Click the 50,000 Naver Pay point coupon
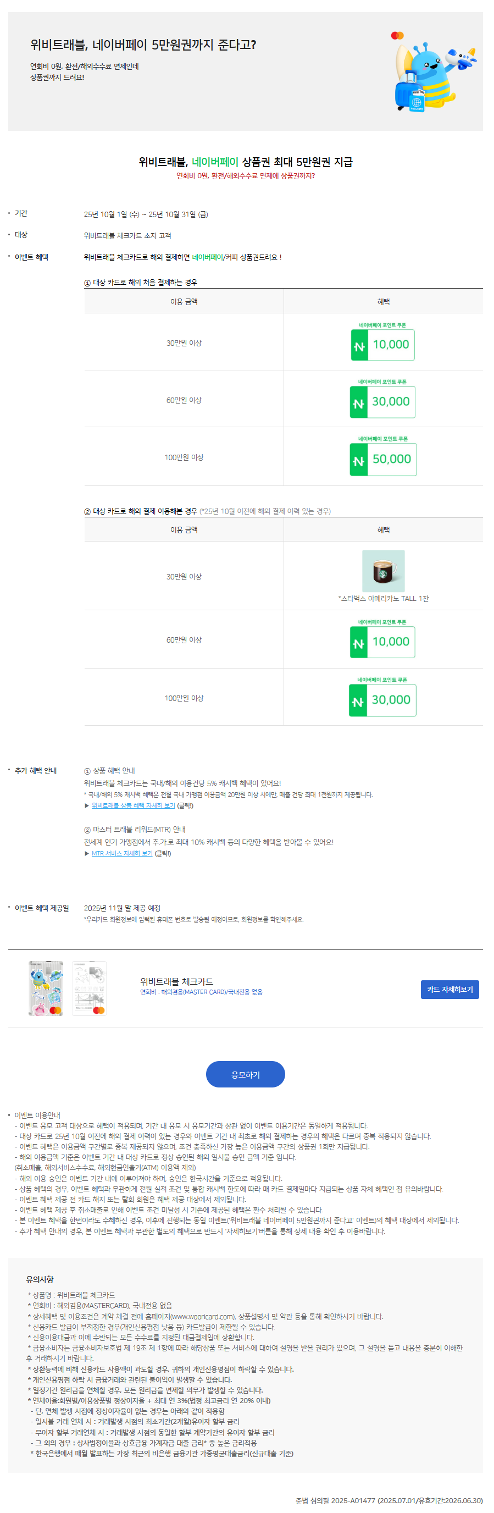 pos(383,459)
